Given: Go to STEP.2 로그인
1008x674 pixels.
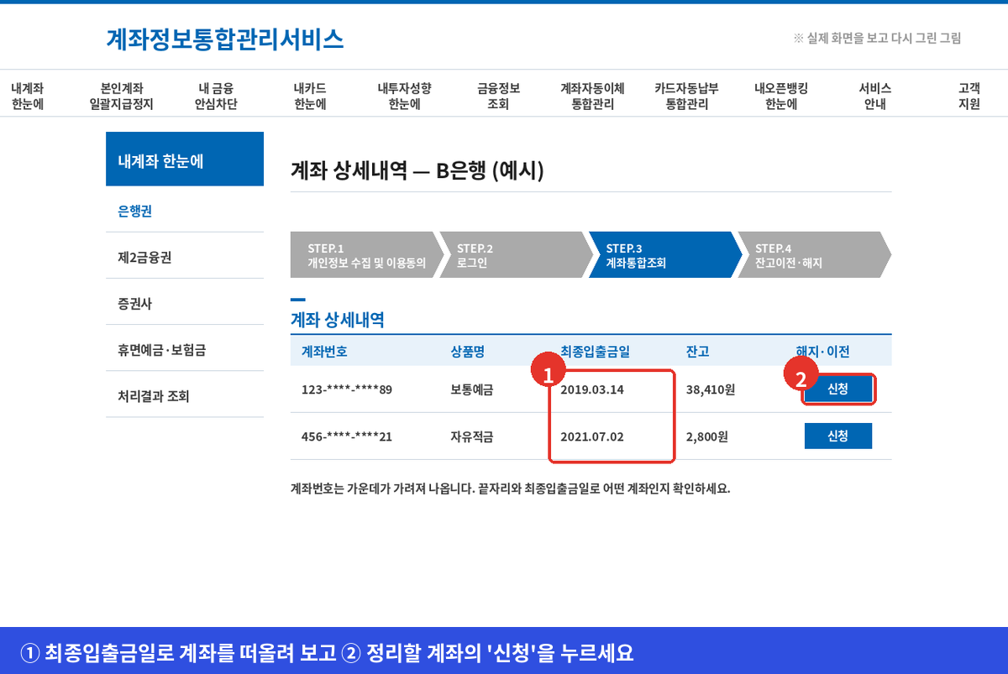Looking at the screenshot, I should point(516,255).
